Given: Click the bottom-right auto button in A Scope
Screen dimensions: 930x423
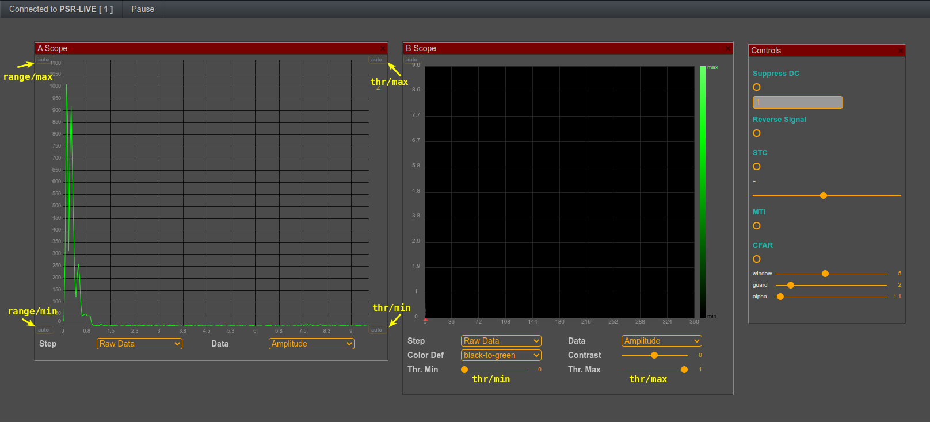Looking at the screenshot, I should 376,330.
